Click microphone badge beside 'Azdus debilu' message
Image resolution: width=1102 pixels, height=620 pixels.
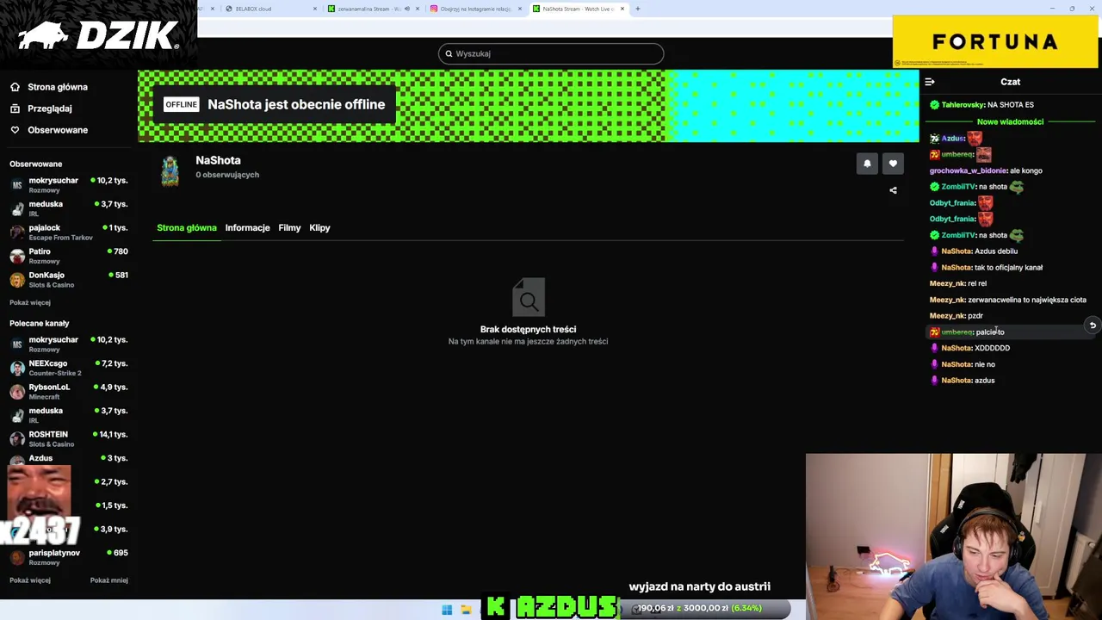(x=934, y=251)
